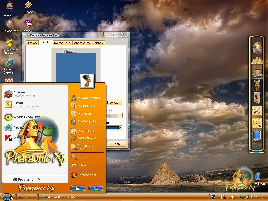The width and height of the screenshot is (268, 201).
Task: Click the seated scribe icon in the side dock
Action: pyautogui.click(x=257, y=72)
